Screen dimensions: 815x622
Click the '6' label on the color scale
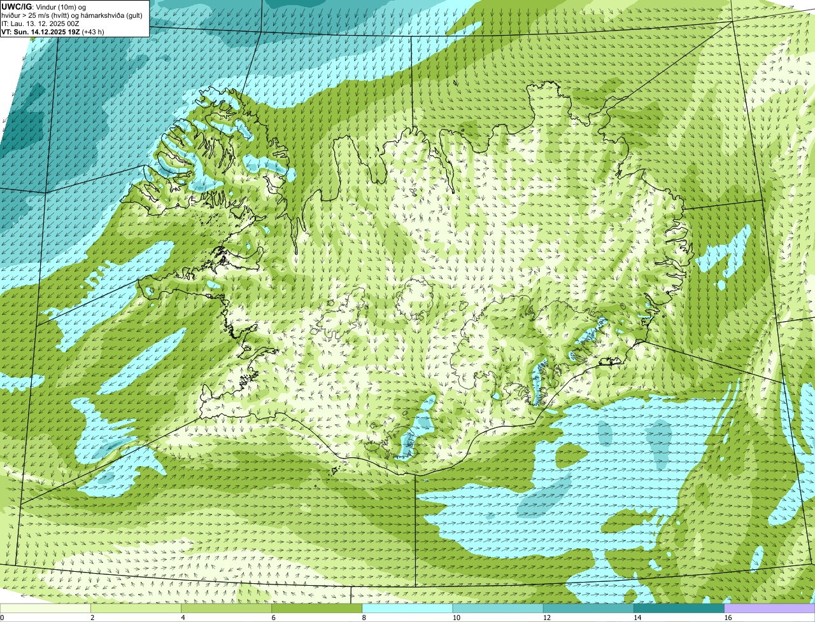273,618
